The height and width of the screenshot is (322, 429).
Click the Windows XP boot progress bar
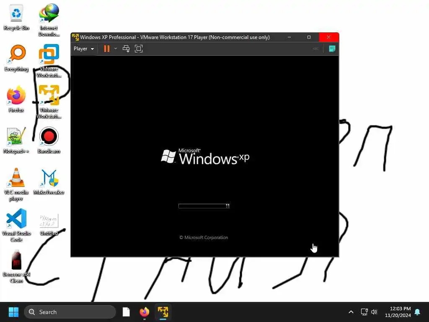point(204,206)
